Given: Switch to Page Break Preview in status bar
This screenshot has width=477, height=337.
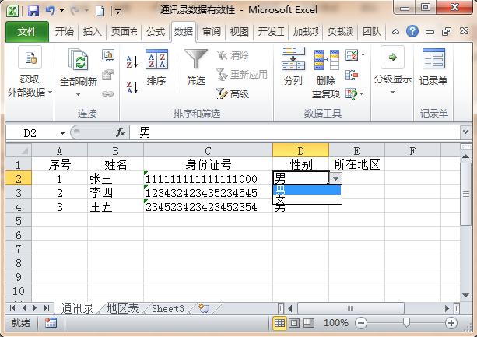Looking at the screenshot, I should [309, 322].
